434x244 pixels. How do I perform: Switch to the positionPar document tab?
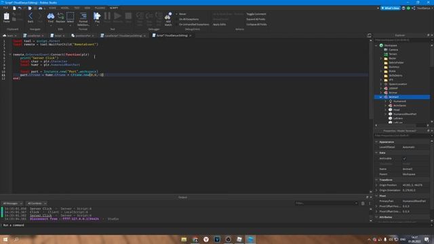click(83, 36)
